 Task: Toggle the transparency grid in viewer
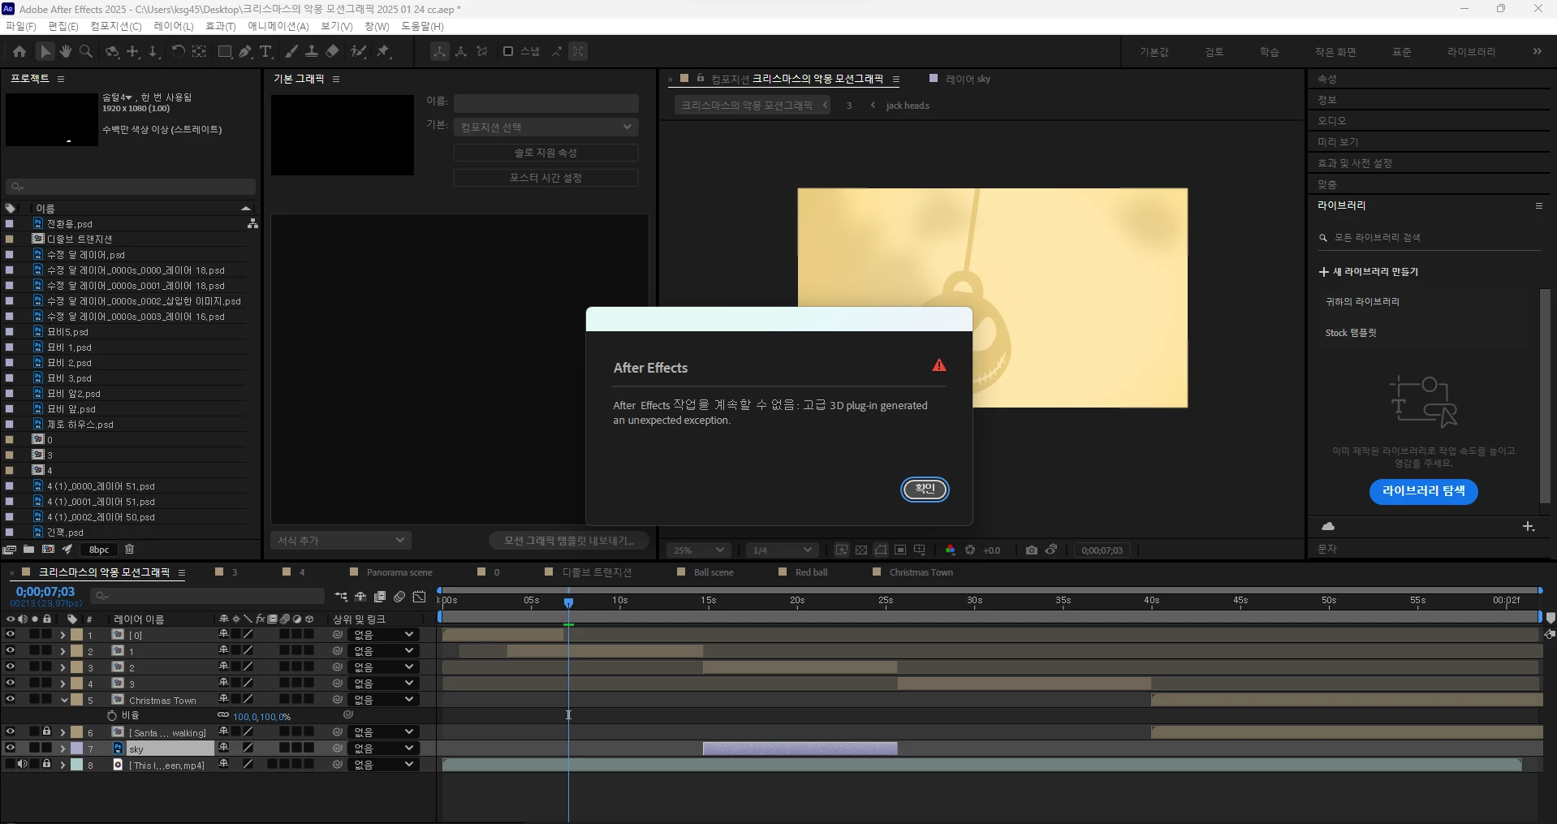(x=861, y=550)
